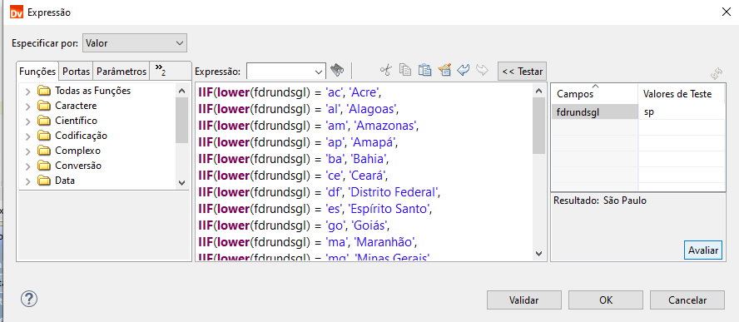Viewport: 739px width, 322px height.
Task: Click the grayed redo arrow icon
Action: click(482, 70)
